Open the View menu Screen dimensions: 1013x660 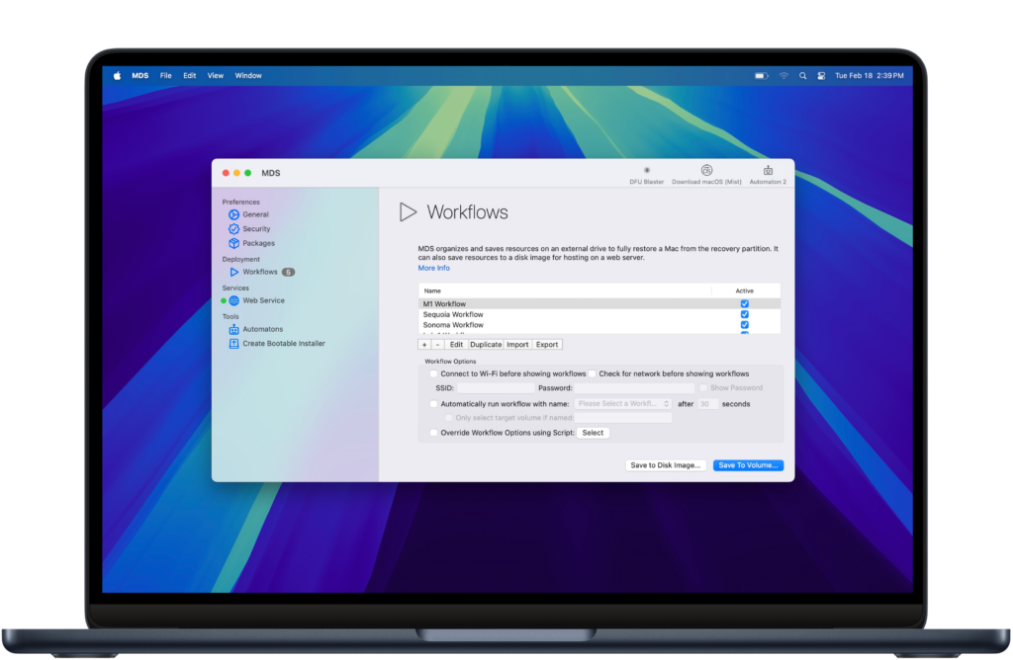(215, 75)
